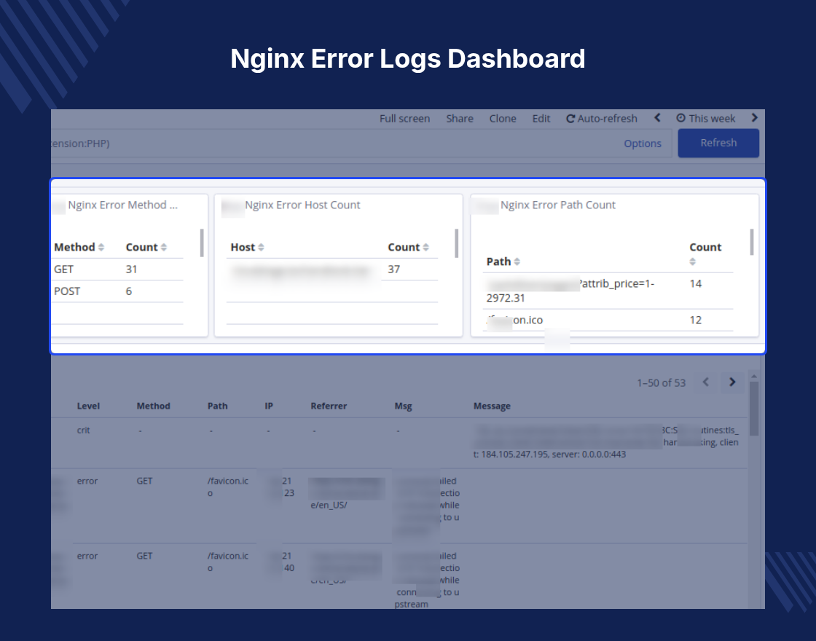Open the Full screen view
The height and width of the screenshot is (641, 816).
pos(404,119)
